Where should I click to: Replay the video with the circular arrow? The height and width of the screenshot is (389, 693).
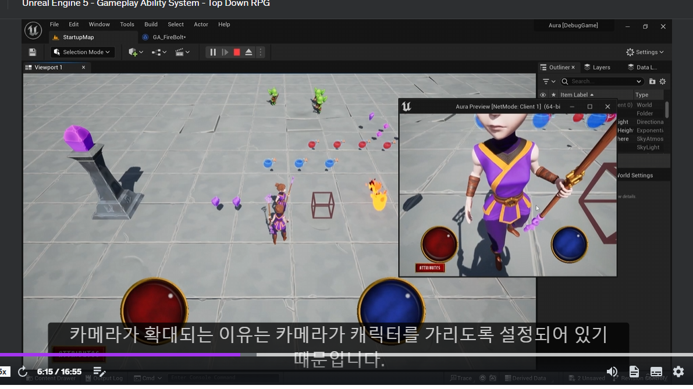(x=23, y=372)
